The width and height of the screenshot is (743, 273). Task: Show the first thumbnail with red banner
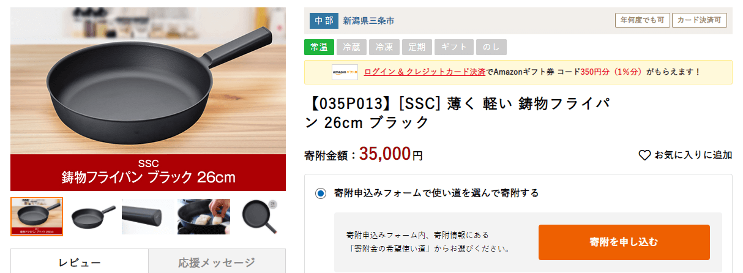click(x=37, y=217)
